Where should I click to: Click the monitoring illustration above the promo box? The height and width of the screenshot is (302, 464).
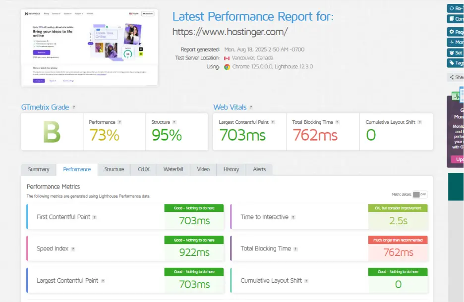pos(458,95)
